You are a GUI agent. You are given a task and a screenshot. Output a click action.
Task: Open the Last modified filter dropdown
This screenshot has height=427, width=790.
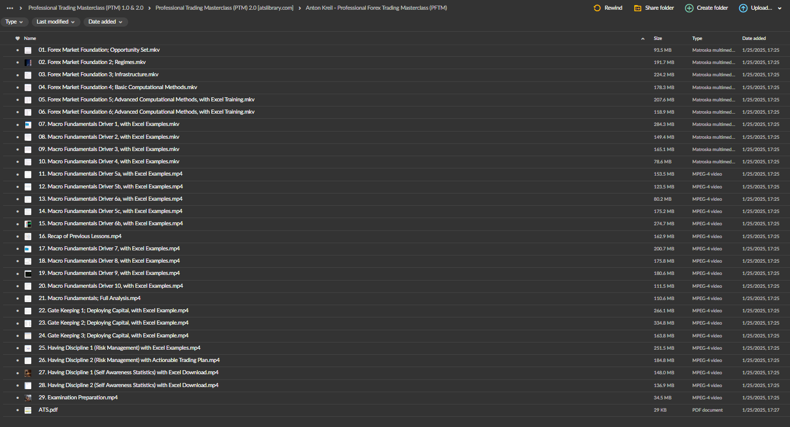pyautogui.click(x=55, y=22)
